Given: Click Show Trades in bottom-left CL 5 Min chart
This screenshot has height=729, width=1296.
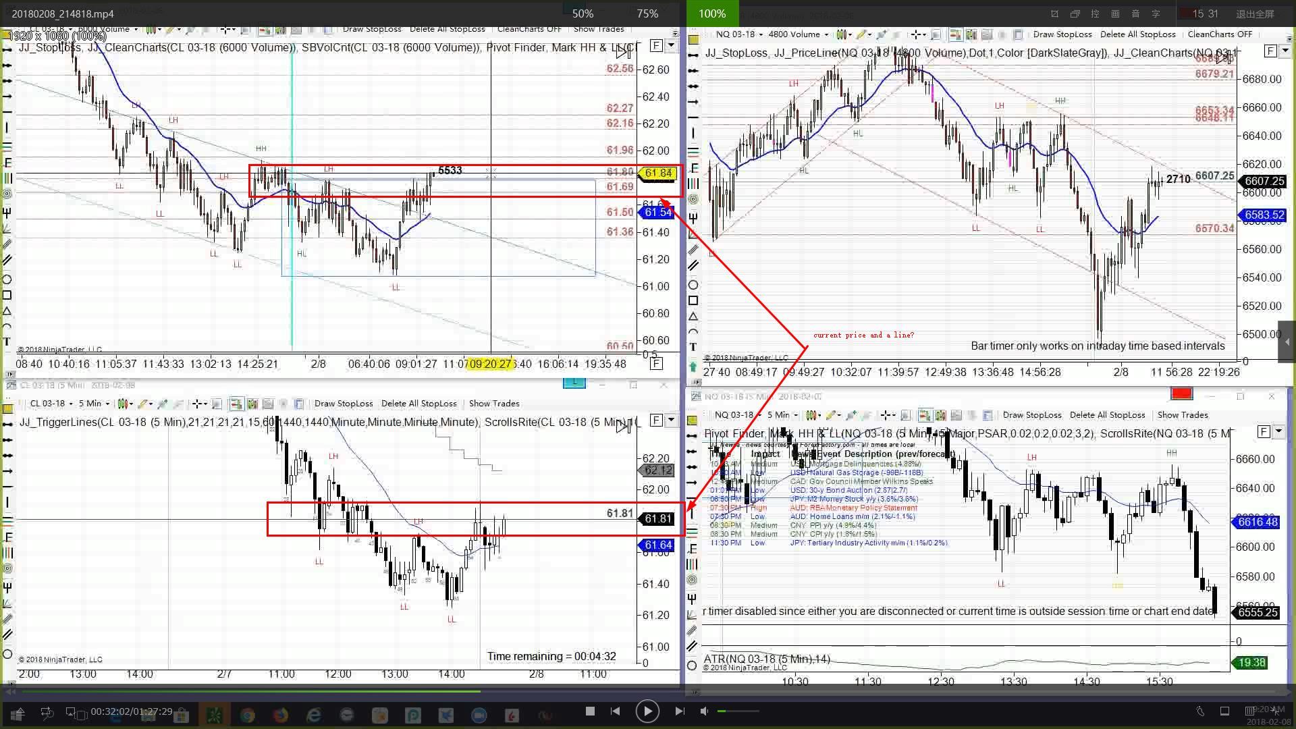Looking at the screenshot, I should [494, 404].
